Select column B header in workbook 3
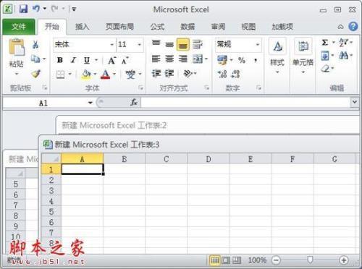The image size is (362, 269). (x=125, y=159)
